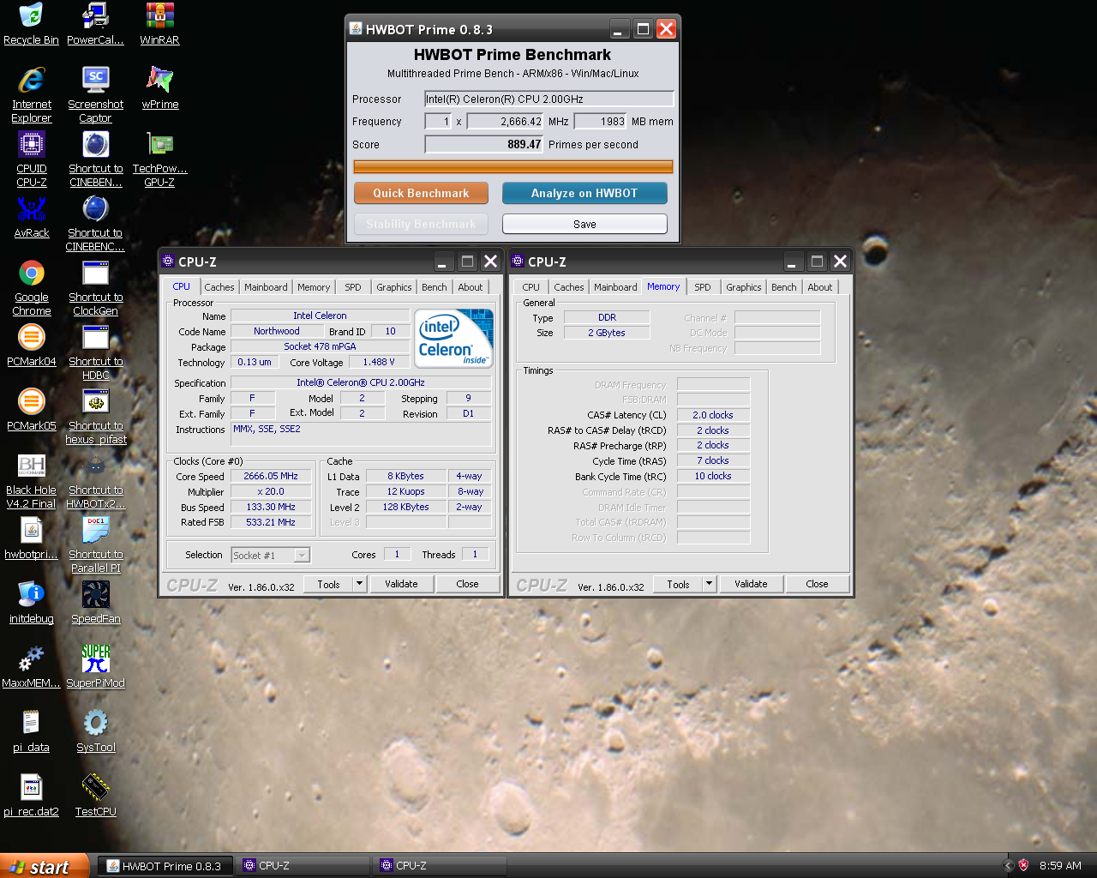Open WinRAR desktop icon
The height and width of the screenshot is (878, 1097).
159,24
